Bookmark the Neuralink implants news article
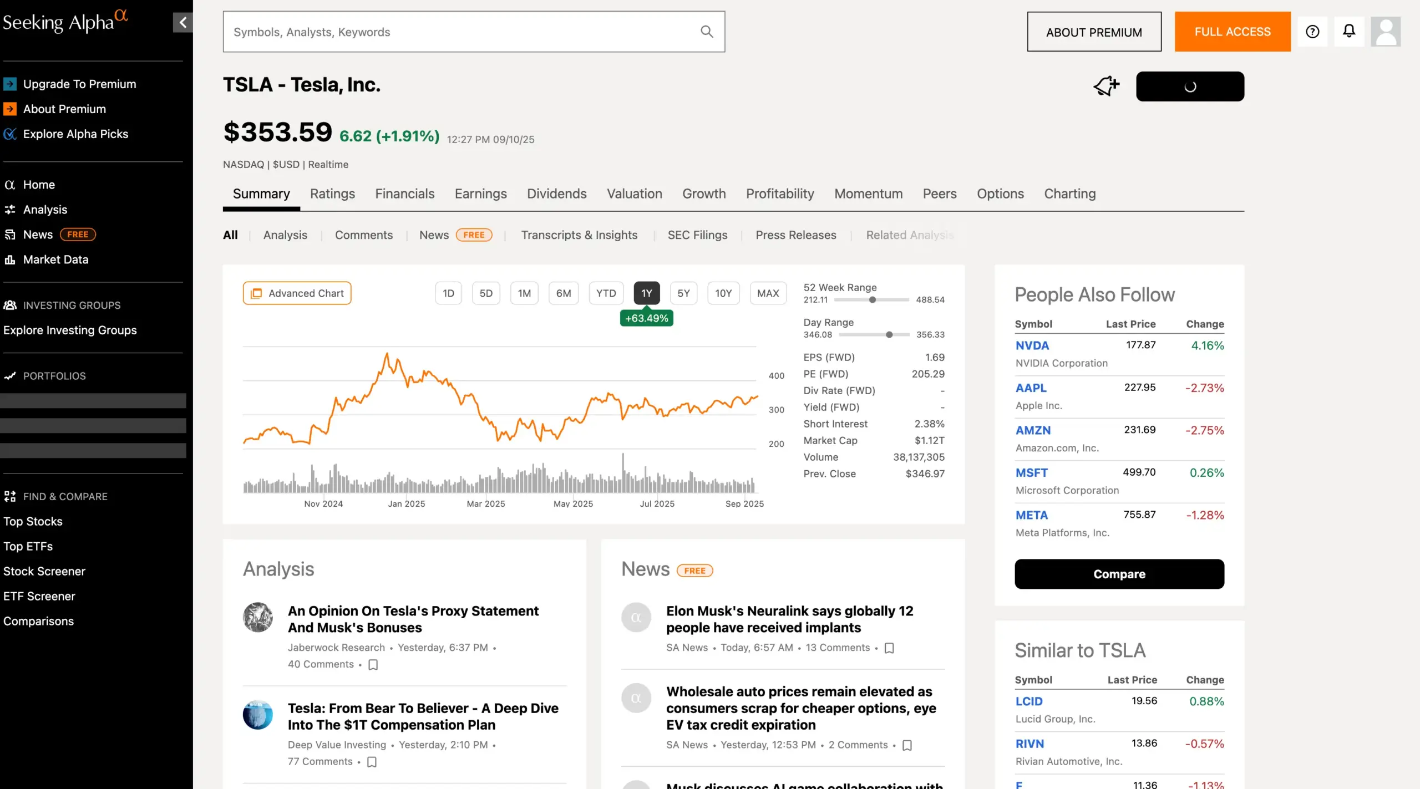 (889, 648)
